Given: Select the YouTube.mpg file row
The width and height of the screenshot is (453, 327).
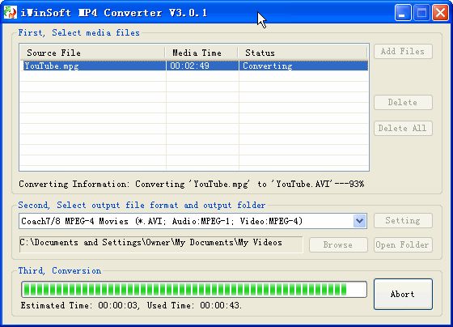Looking at the screenshot, I should [x=195, y=66].
